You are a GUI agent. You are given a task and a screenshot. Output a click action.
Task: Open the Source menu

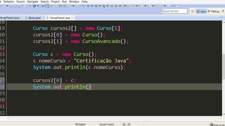click(20, 1)
